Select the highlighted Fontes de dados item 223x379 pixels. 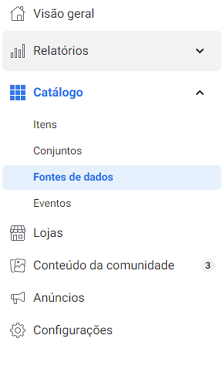111,177
